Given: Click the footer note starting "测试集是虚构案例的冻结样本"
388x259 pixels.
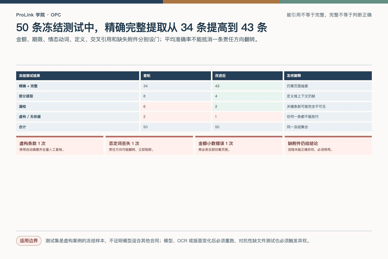Looking at the screenshot, I should (178, 241).
